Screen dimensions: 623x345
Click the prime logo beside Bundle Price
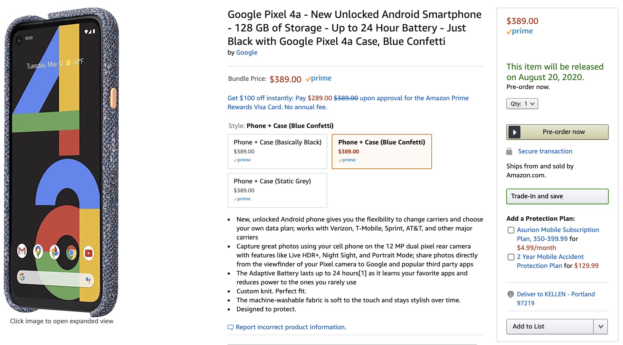click(x=319, y=79)
